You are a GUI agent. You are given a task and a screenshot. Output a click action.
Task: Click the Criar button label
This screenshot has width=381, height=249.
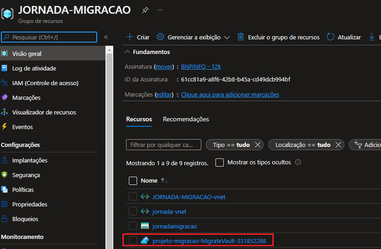(x=143, y=37)
